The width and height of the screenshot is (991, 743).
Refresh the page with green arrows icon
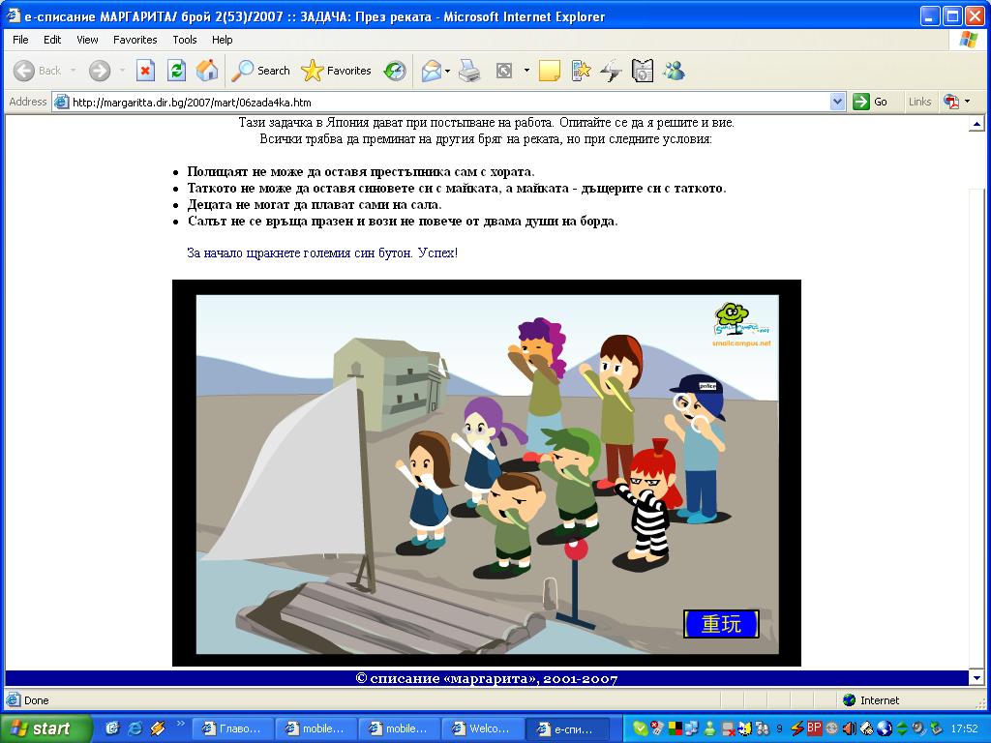point(176,71)
